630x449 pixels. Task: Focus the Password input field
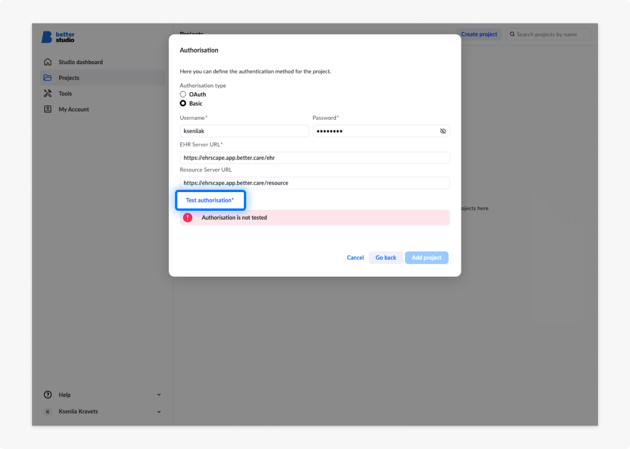(381, 131)
